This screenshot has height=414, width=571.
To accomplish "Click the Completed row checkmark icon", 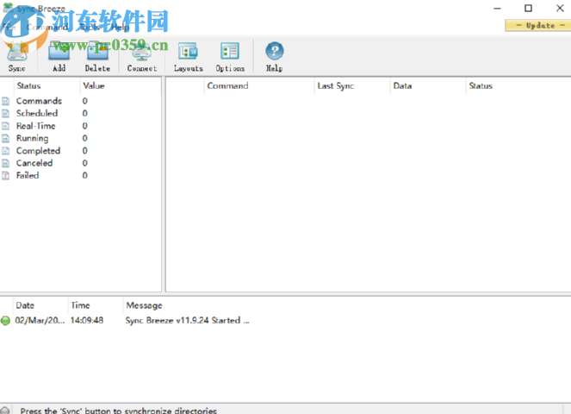I will [5, 151].
